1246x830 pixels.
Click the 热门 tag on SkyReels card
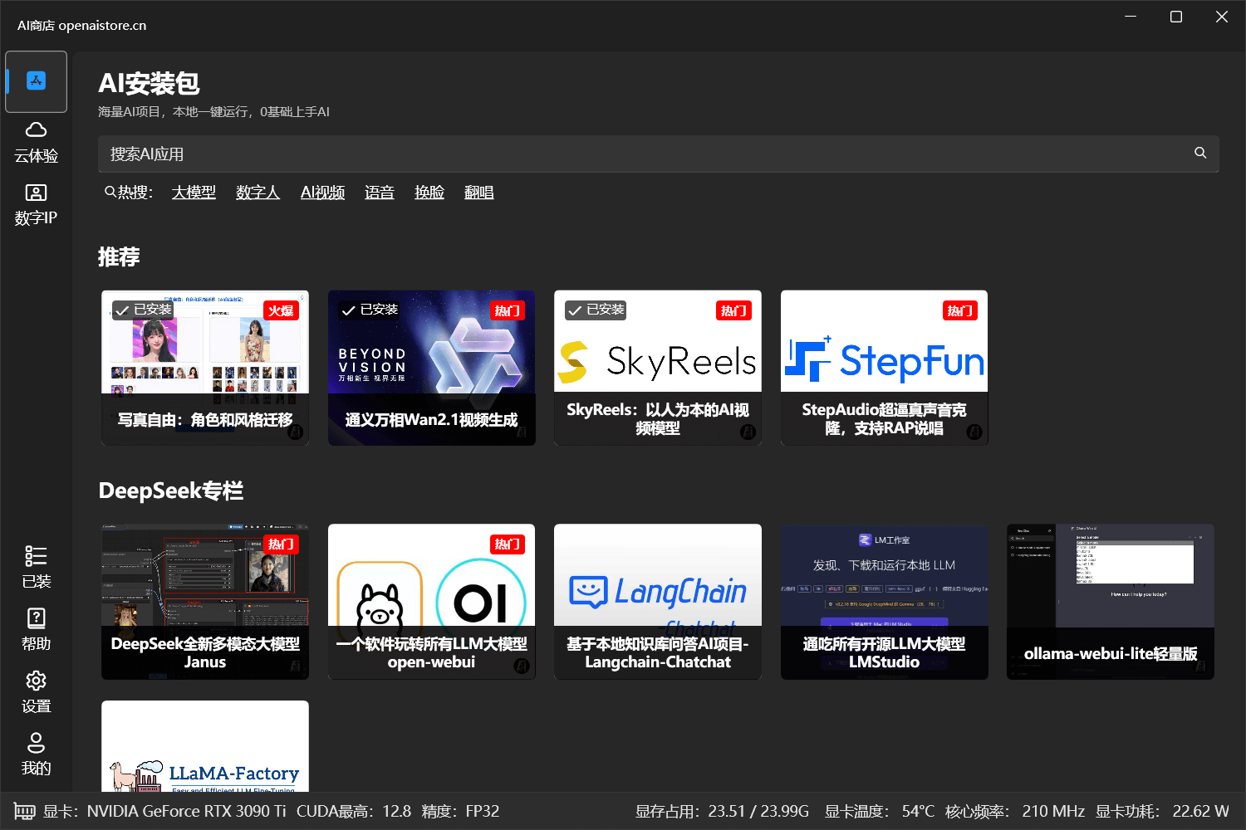pyautogui.click(x=733, y=310)
